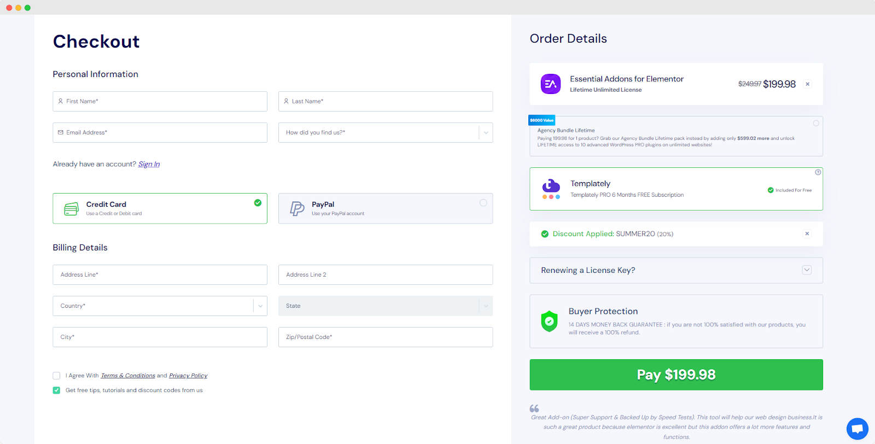Open How did you find us dropdown
The height and width of the screenshot is (444, 875).
point(386,132)
